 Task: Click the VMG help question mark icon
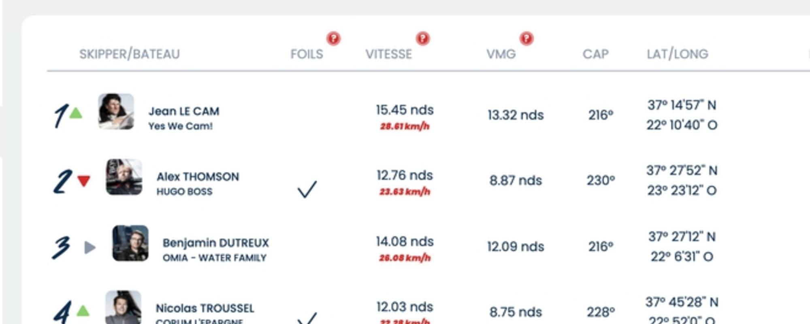click(526, 38)
